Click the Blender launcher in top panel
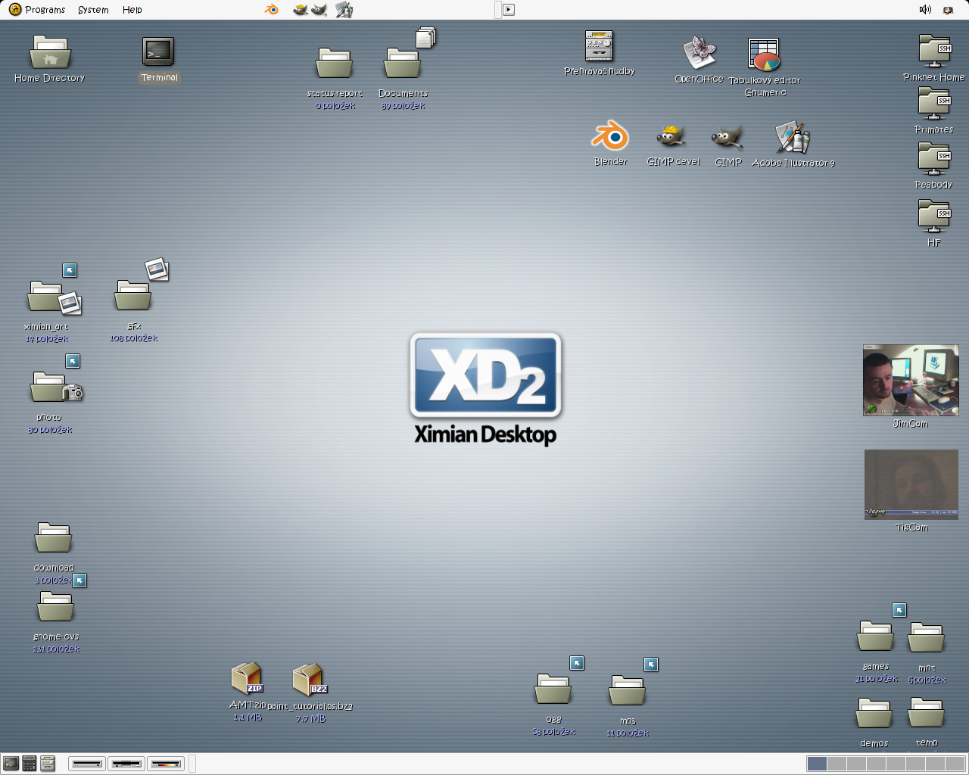 pyautogui.click(x=272, y=10)
